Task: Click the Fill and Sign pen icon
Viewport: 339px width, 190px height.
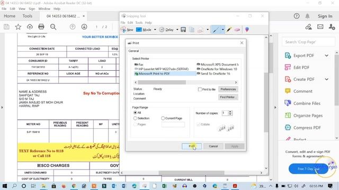Action: (308, 27)
